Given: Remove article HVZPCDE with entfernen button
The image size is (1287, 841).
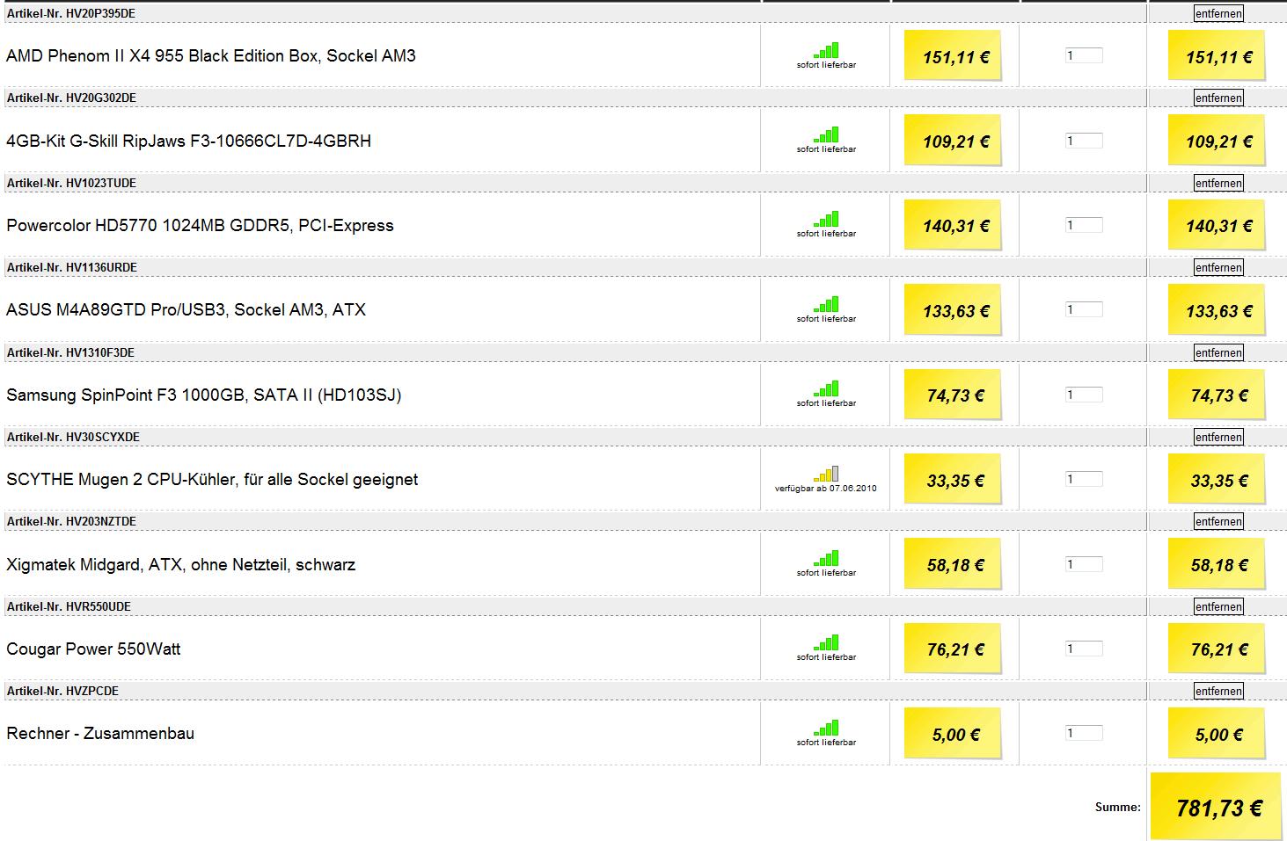Looking at the screenshot, I should (1218, 691).
